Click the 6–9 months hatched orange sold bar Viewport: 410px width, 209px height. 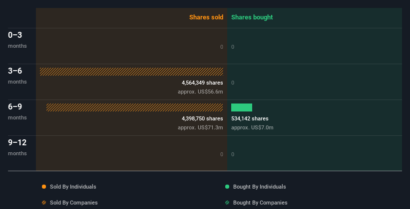pyautogui.click(x=135, y=107)
